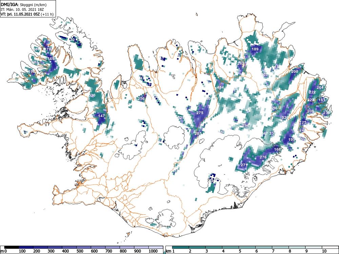
Task: Click the map value 227
Action: click(311, 100)
